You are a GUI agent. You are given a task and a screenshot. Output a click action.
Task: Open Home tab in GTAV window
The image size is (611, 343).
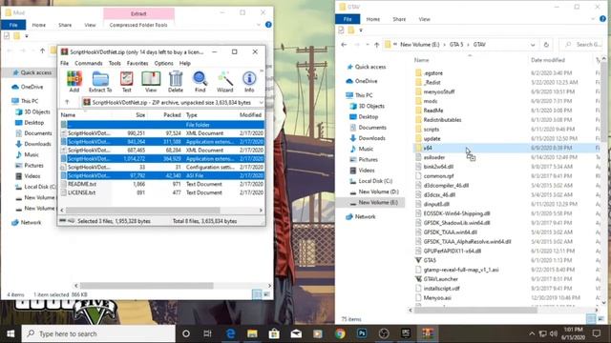coord(373,19)
